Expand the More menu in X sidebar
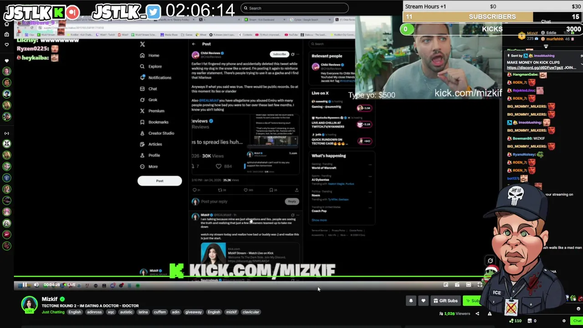This screenshot has height=328, width=583. (149, 166)
